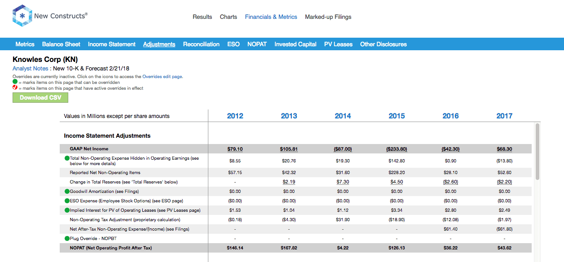This screenshot has width=564, height=262.
Task: Switch to the Metrics tab
Action: [25, 44]
